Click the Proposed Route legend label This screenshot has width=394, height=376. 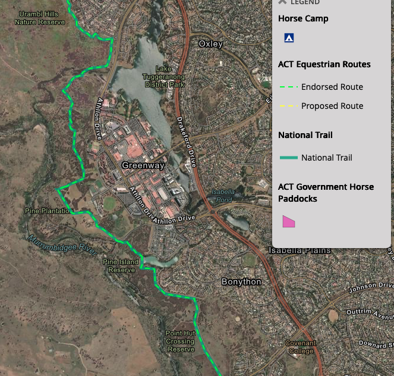pyautogui.click(x=332, y=106)
